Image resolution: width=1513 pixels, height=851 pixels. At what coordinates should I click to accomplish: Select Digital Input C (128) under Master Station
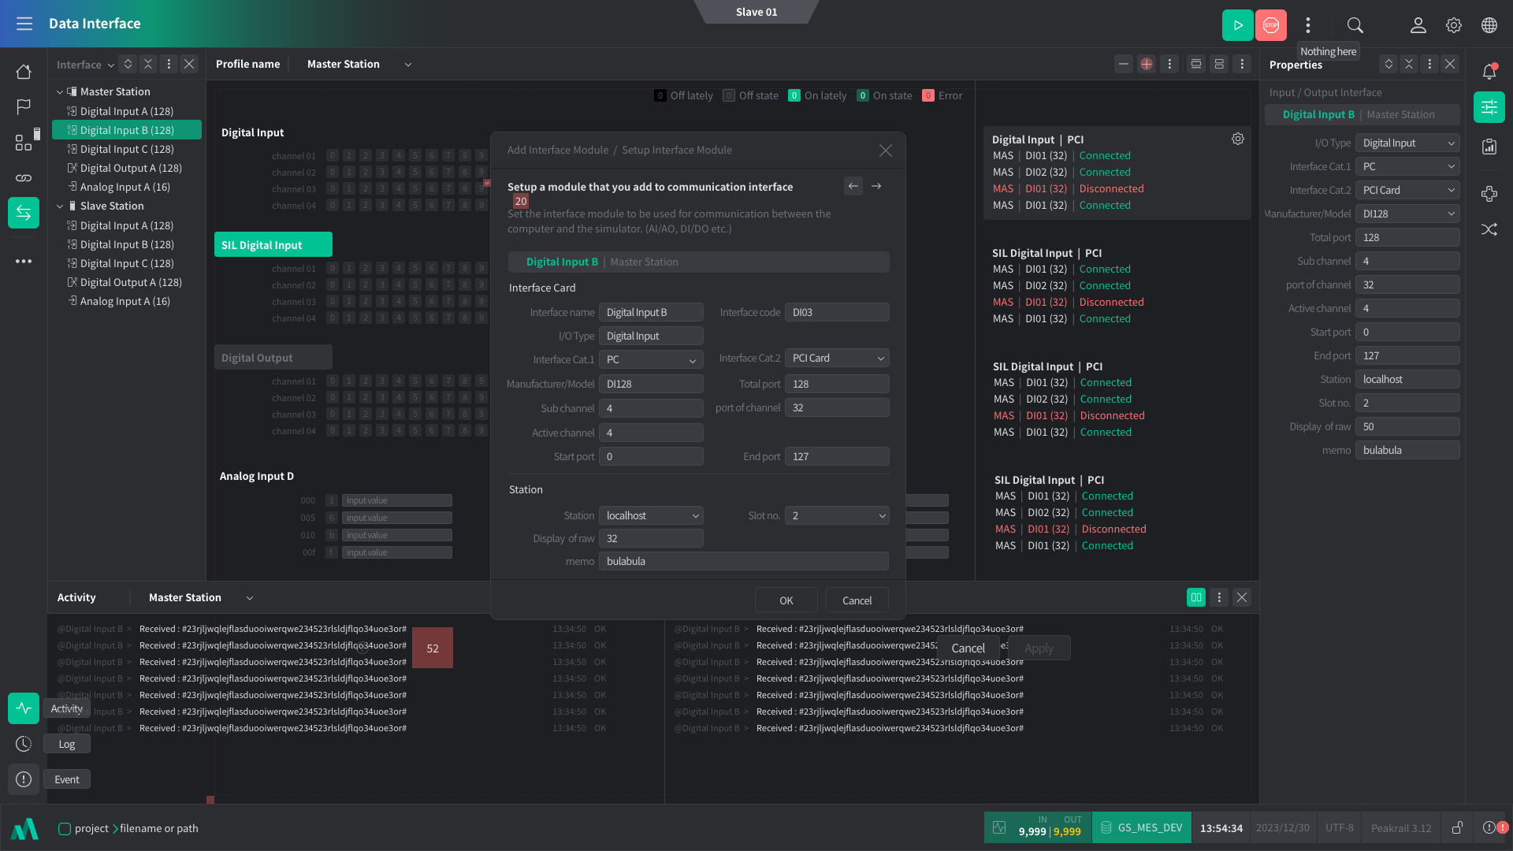127,149
